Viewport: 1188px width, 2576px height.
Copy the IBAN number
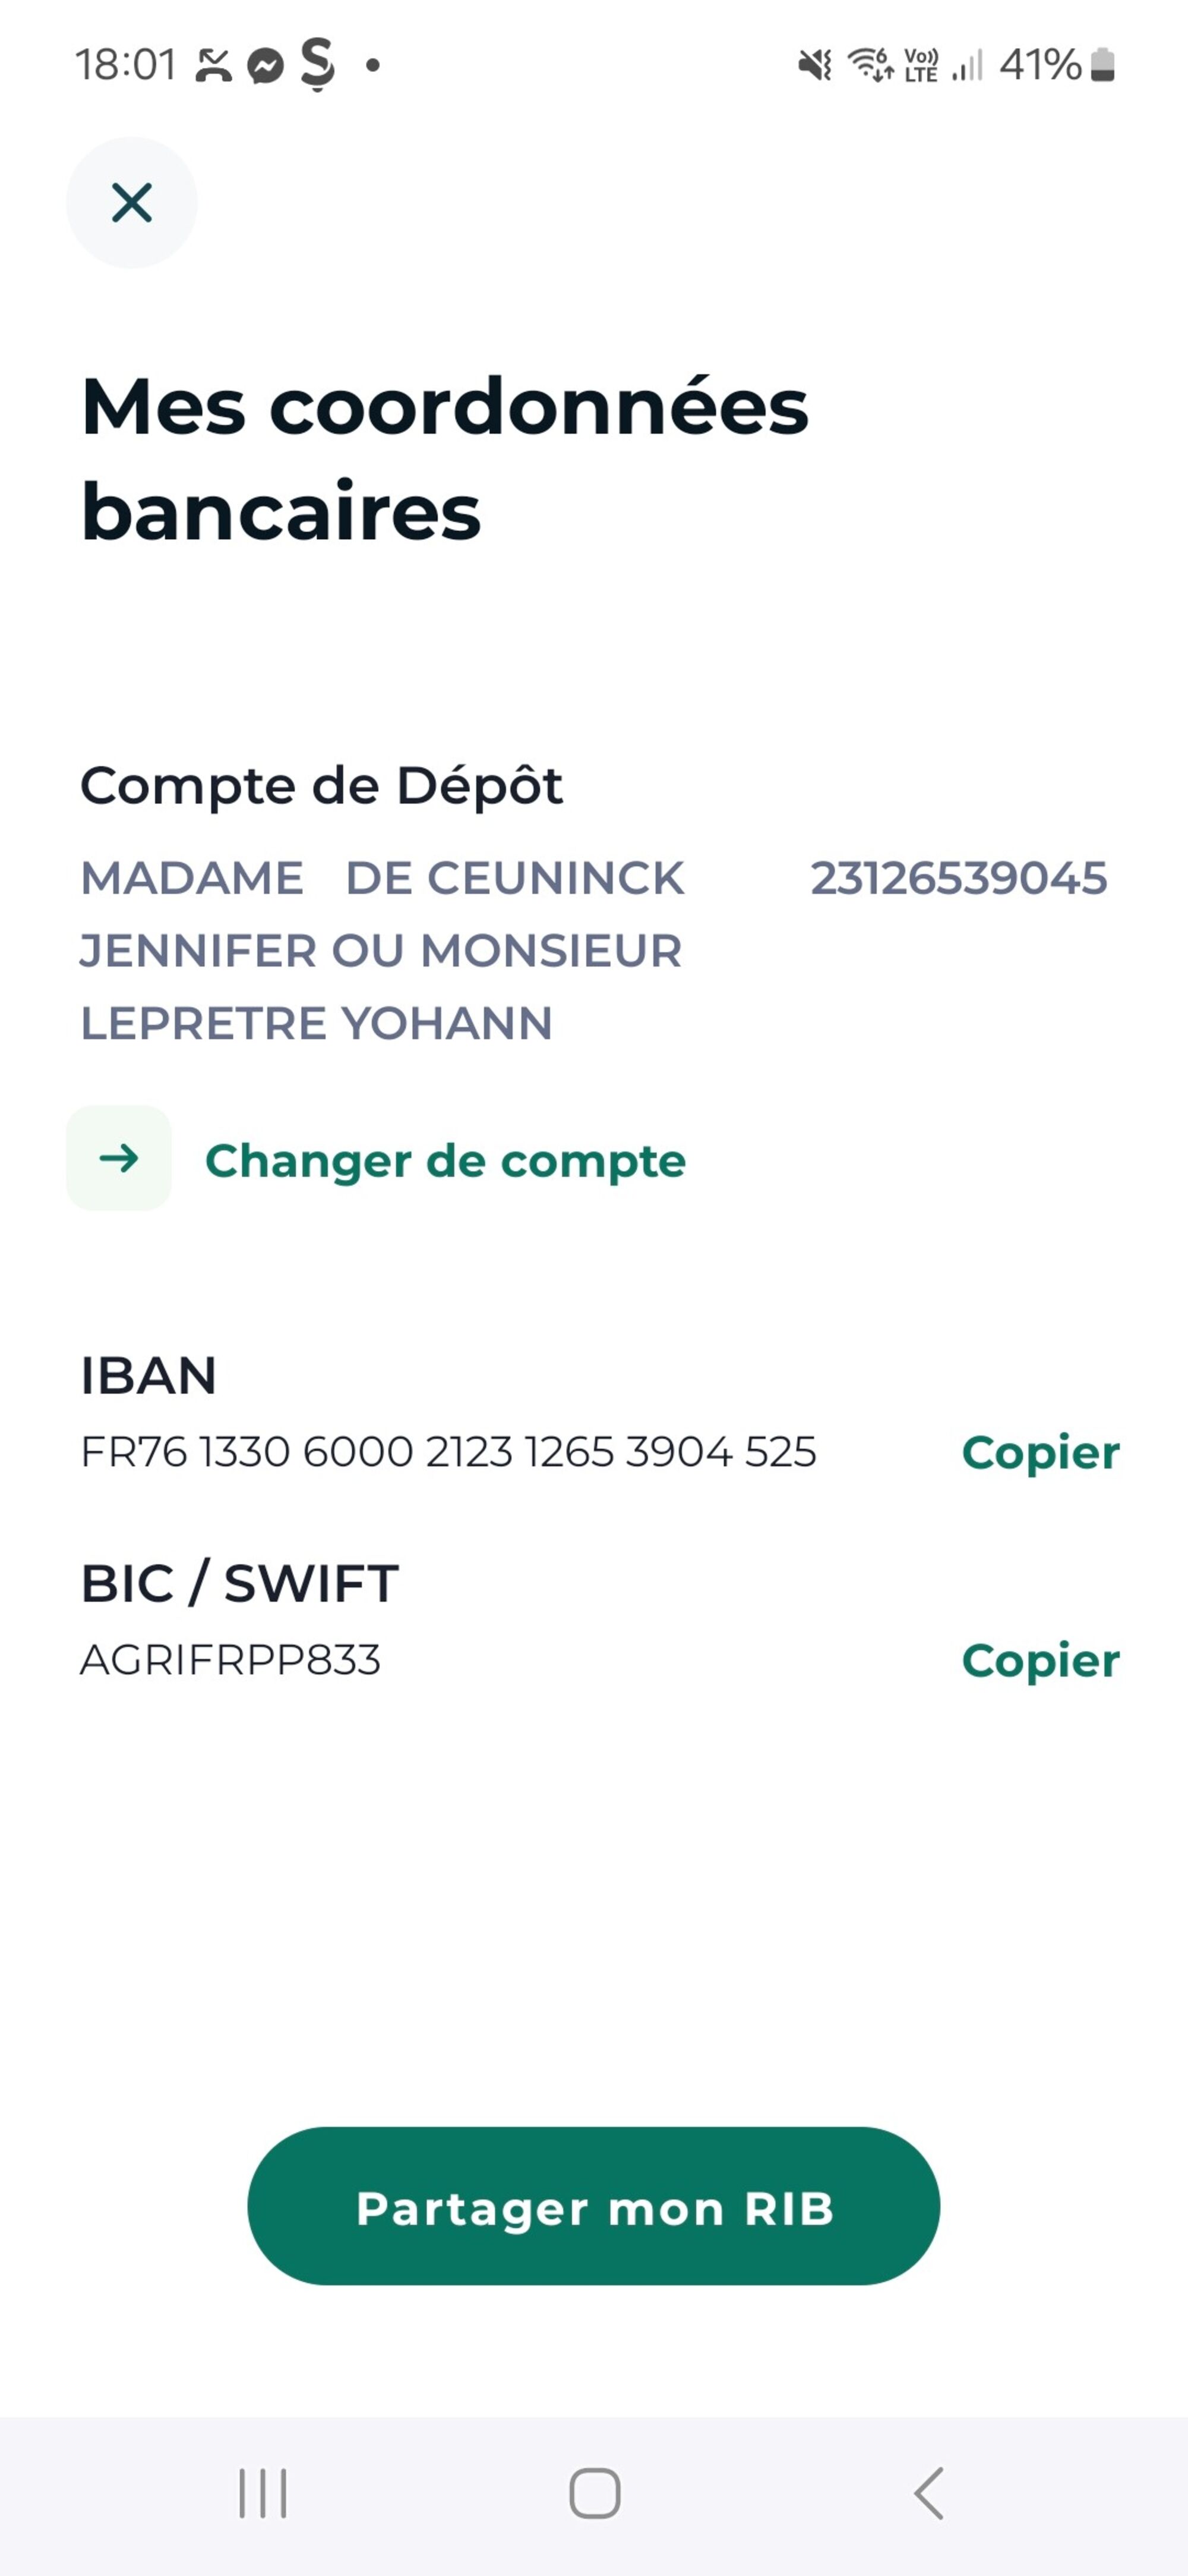click(1039, 1452)
